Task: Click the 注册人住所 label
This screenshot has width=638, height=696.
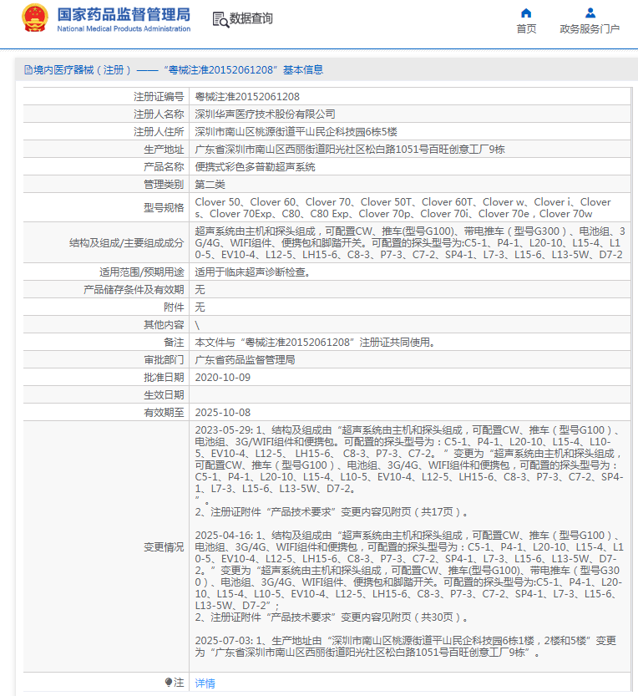Action: click(159, 132)
